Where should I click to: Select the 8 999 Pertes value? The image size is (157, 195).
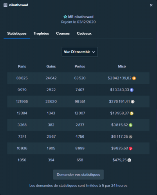coord(80,148)
